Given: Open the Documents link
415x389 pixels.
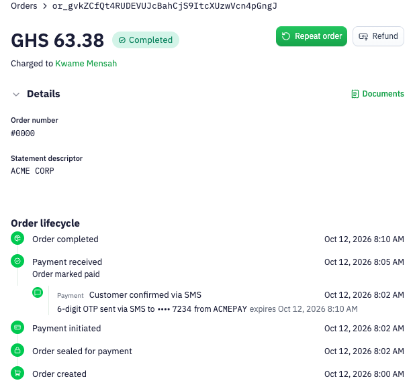Looking at the screenshot, I should pyautogui.click(x=377, y=94).
